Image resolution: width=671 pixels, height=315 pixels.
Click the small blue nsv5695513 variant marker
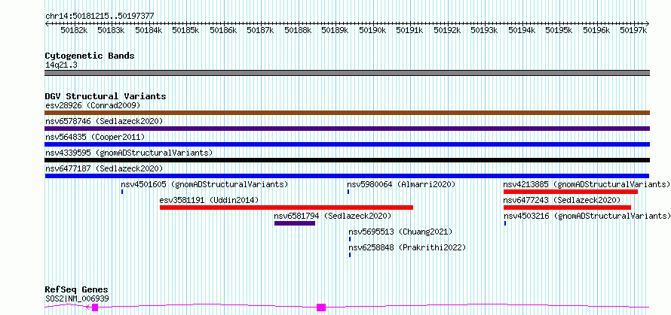click(x=350, y=239)
